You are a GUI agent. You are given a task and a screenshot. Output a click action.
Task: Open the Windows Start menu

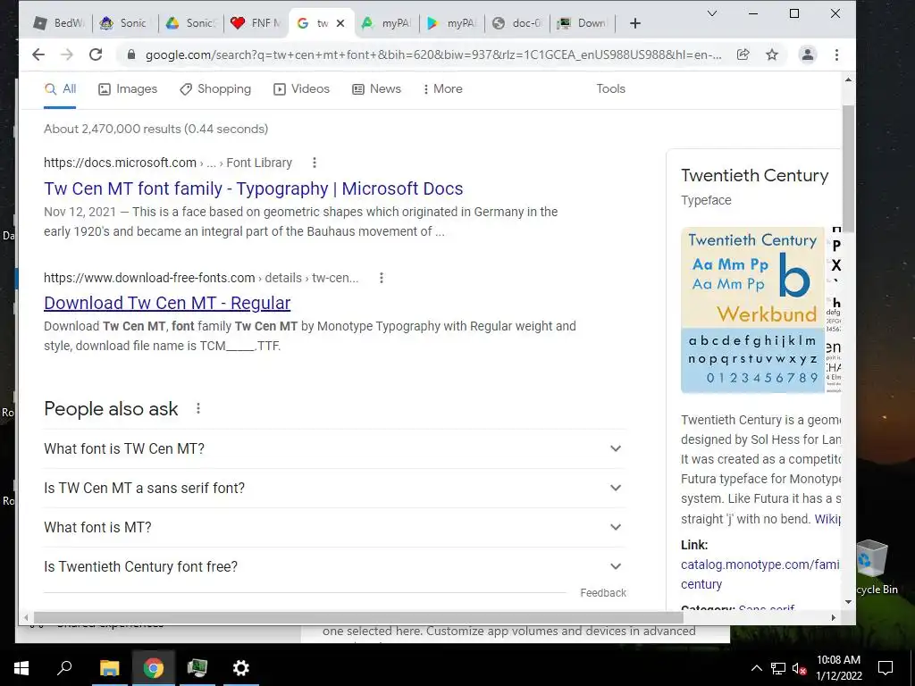pos(21,668)
